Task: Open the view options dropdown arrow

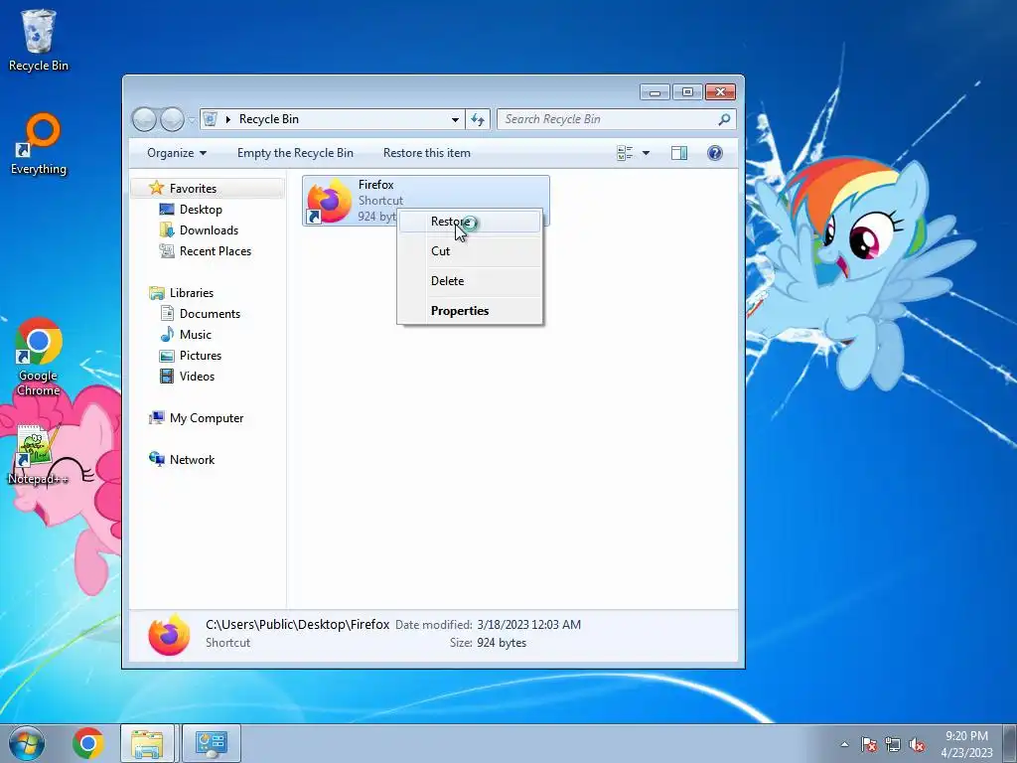Action: (x=646, y=153)
